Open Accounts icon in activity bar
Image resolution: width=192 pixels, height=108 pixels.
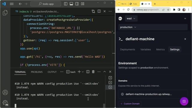[x=5, y=92]
